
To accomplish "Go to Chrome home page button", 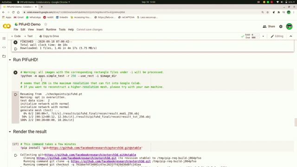I will coord(18,12).
